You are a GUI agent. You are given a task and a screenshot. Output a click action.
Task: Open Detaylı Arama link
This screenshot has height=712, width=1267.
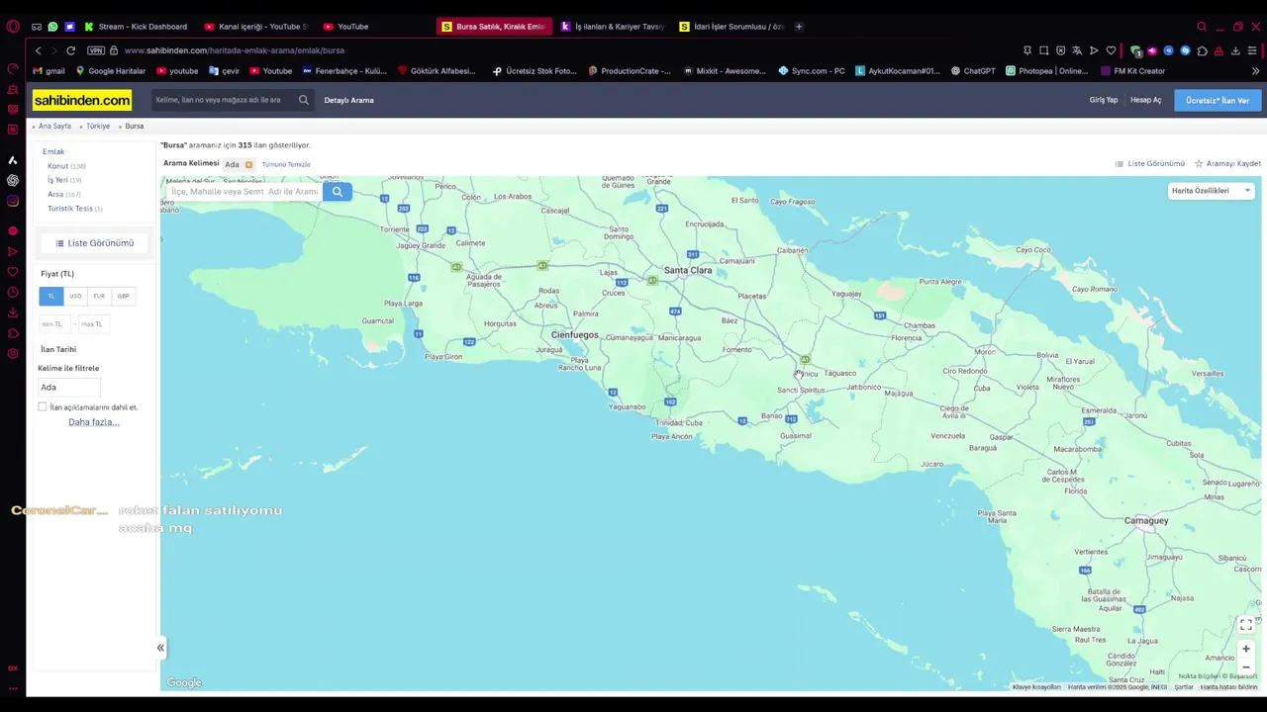(348, 100)
